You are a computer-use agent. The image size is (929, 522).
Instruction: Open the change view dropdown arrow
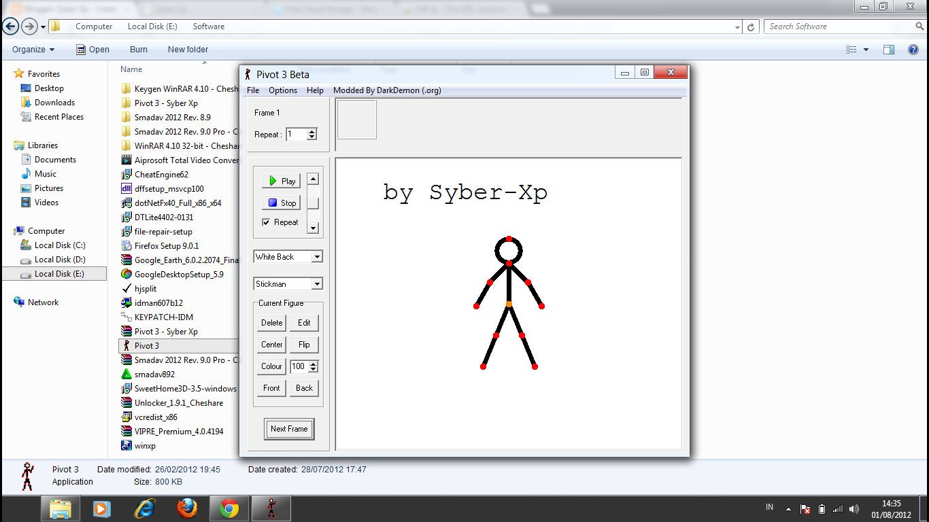pos(866,50)
